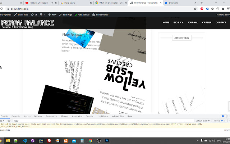Switch to the Application DevTools tab
Image resolution: width=230 pixels, height=144 pixels.
point(77,116)
